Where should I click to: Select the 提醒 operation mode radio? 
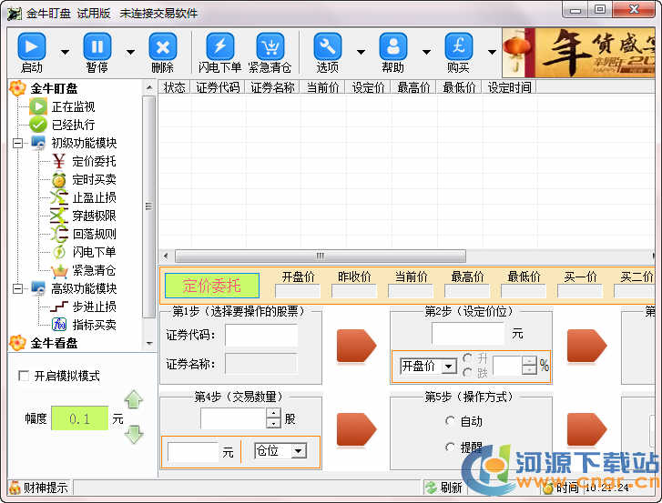[450, 447]
